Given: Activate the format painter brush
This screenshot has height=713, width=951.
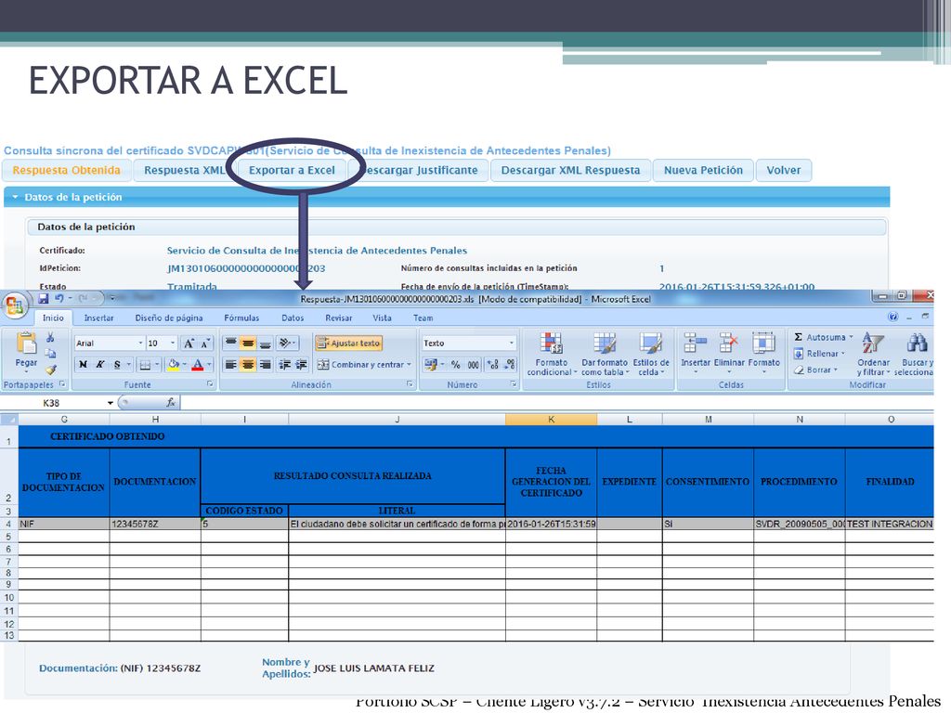Looking at the screenshot, I should [50, 369].
